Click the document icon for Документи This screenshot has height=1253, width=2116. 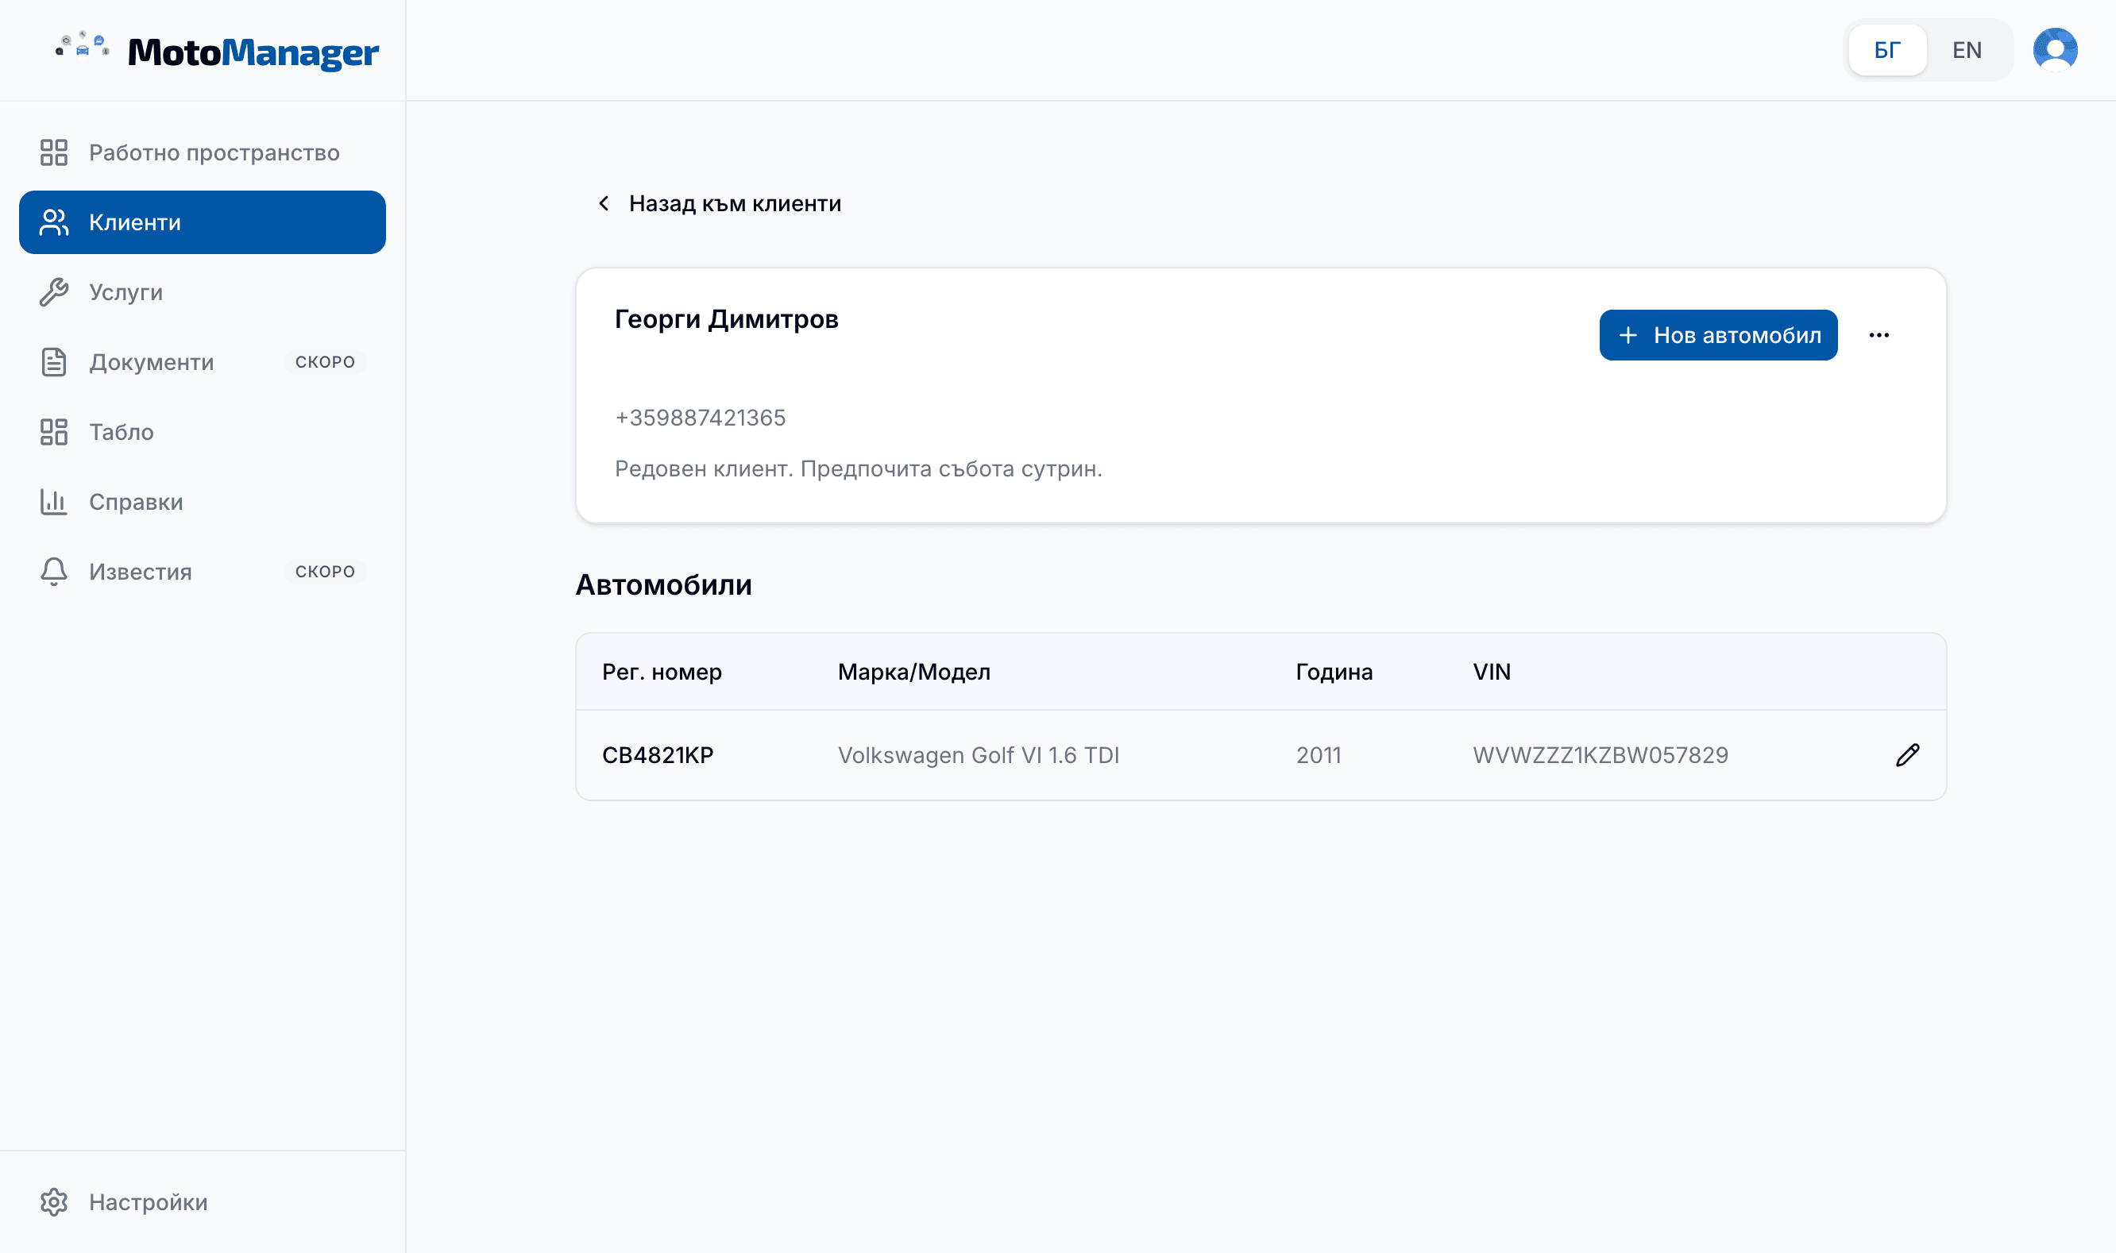point(54,362)
